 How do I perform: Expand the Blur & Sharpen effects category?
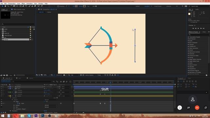point(188,43)
